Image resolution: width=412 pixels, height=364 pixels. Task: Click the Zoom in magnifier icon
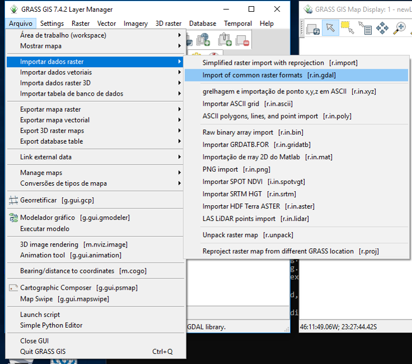click(x=400, y=27)
